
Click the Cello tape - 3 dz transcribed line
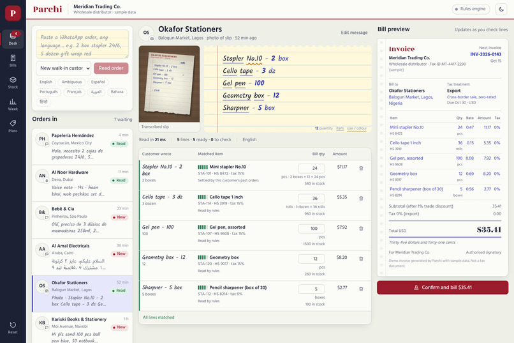pyautogui.click(x=249, y=71)
